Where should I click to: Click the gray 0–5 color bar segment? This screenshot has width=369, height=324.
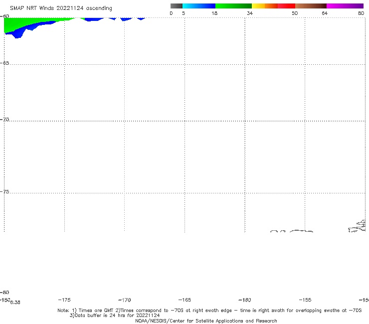[177, 6]
